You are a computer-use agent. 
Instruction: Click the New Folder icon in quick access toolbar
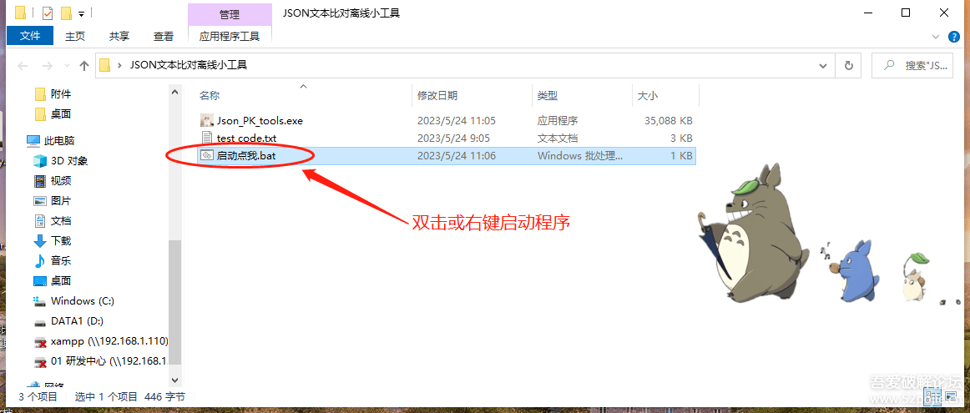pos(66,13)
